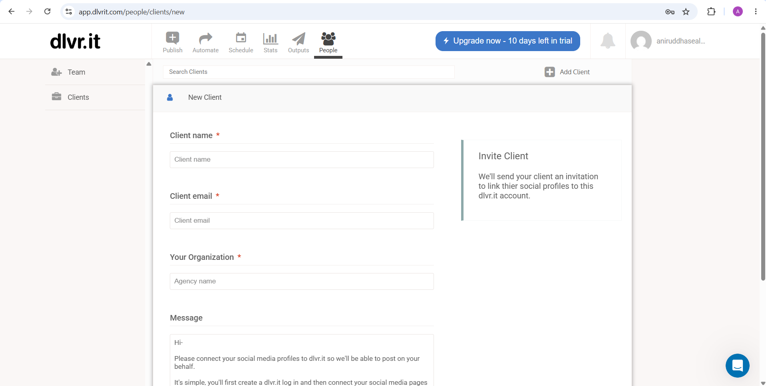
Task: Open Outputs paper plane icon
Action: 298,38
